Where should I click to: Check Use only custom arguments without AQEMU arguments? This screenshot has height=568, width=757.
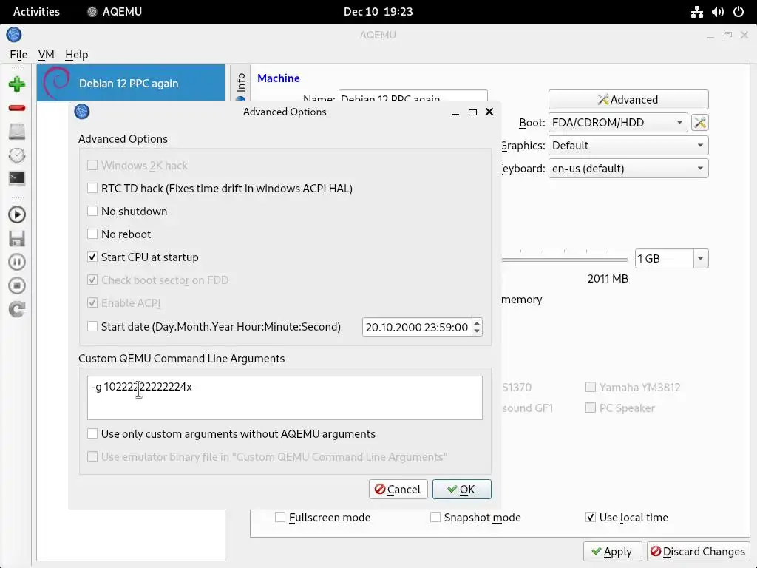[x=92, y=433]
